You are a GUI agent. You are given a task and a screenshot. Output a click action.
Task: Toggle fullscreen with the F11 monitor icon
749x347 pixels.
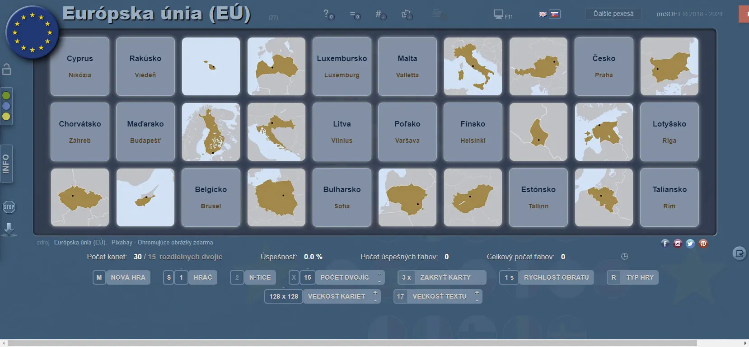pos(502,15)
